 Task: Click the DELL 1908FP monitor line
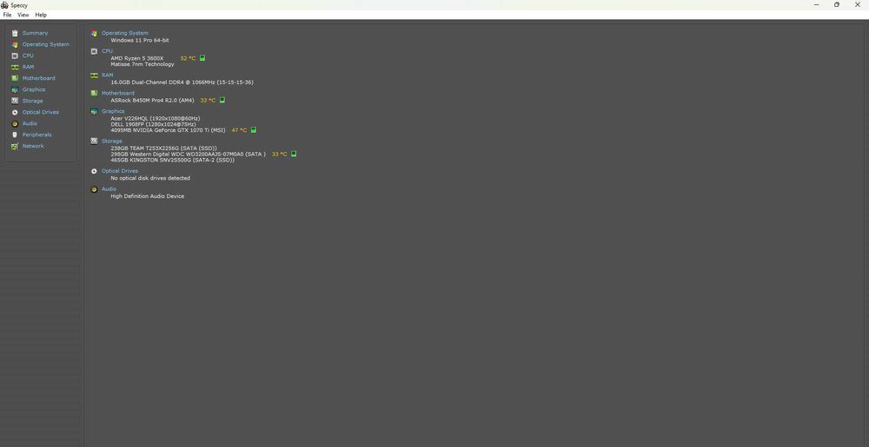coord(153,124)
